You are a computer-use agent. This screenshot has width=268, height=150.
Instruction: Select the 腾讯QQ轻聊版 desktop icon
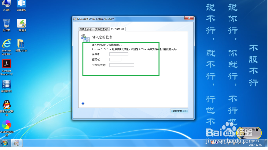point(6,108)
